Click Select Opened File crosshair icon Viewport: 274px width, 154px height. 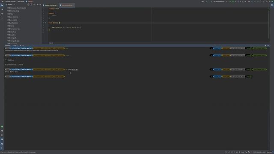(x=28, y=5)
